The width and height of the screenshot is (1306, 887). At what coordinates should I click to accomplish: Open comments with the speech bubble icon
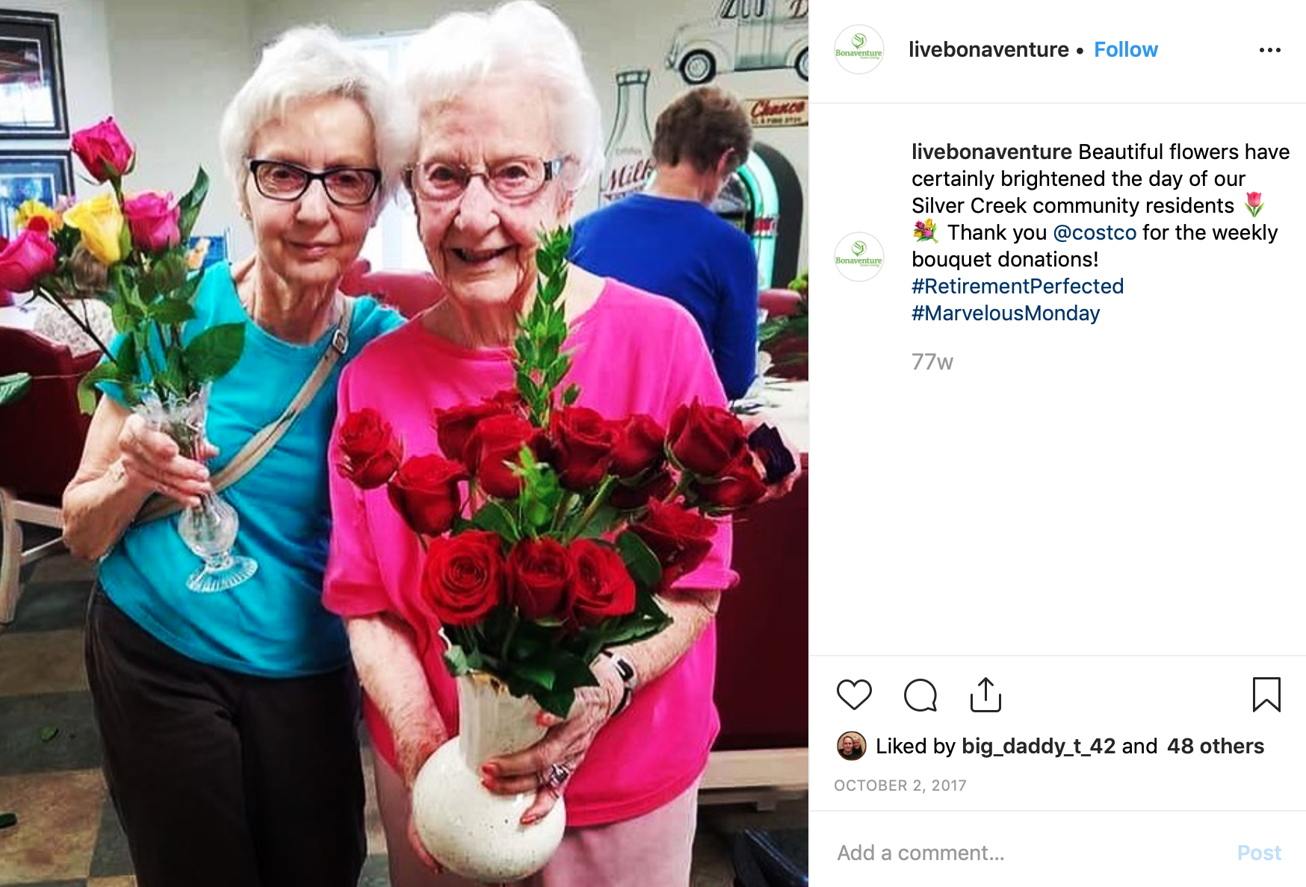(x=920, y=695)
